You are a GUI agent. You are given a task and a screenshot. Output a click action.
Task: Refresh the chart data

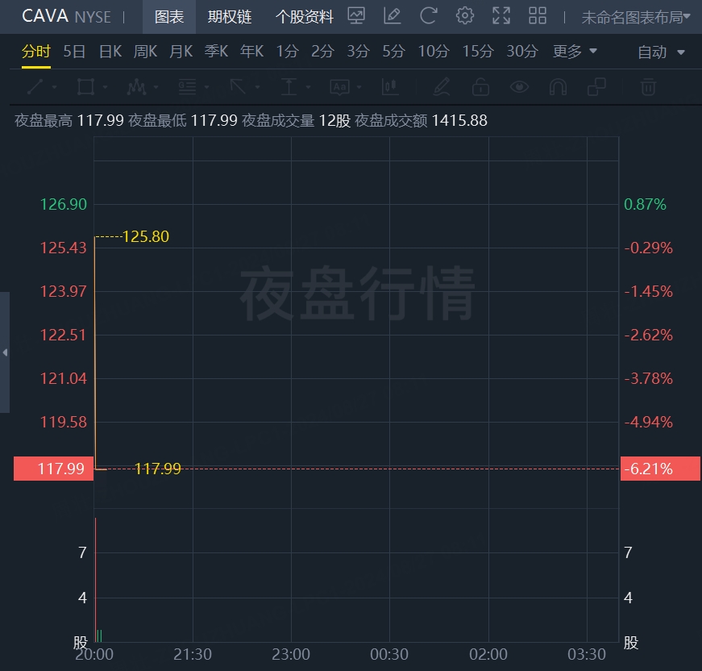click(x=429, y=16)
